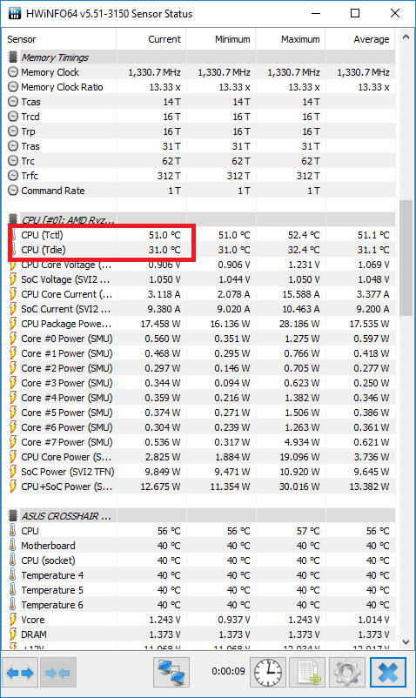Click the Command Rate clock icon
The width and height of the screenshot is (416, 698).
13,191
